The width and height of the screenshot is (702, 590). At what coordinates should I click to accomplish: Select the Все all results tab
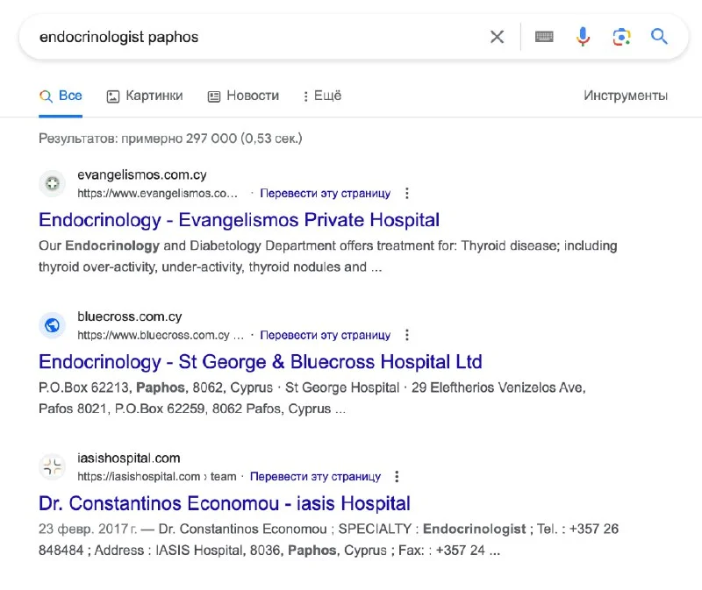pyautogui.click(x=61, y=96)
